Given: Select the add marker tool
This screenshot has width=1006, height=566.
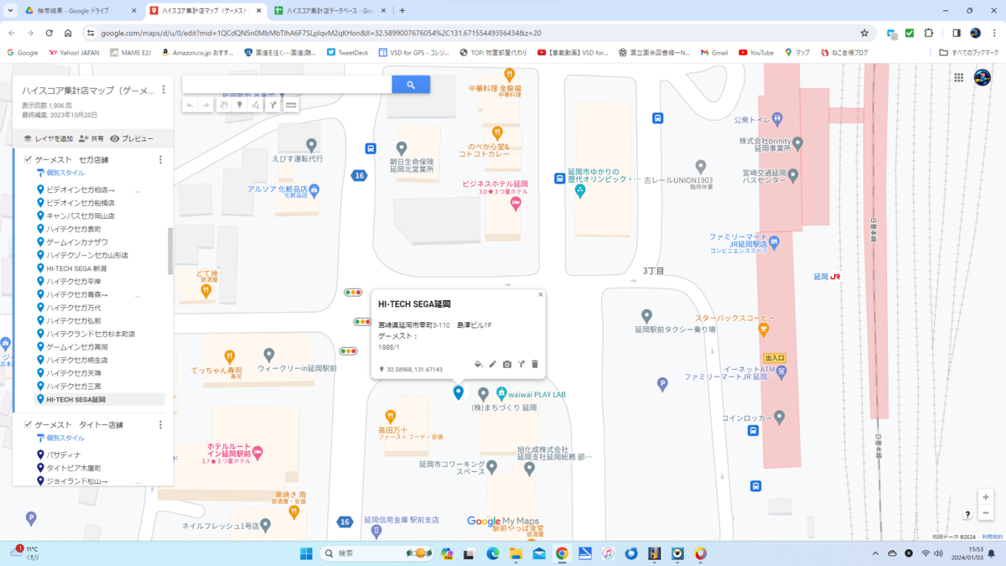Looking at the screenshot, I should point(240,106).
